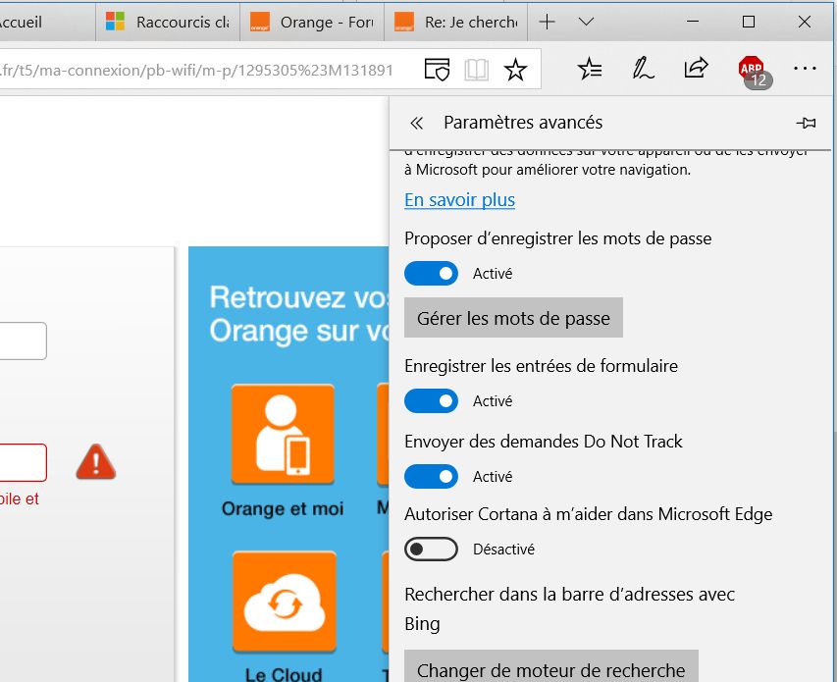Switch to the Raccourcis clavier tab
Image resolution: width=837 pixels, height=682 pixels.
coord(167,22)
